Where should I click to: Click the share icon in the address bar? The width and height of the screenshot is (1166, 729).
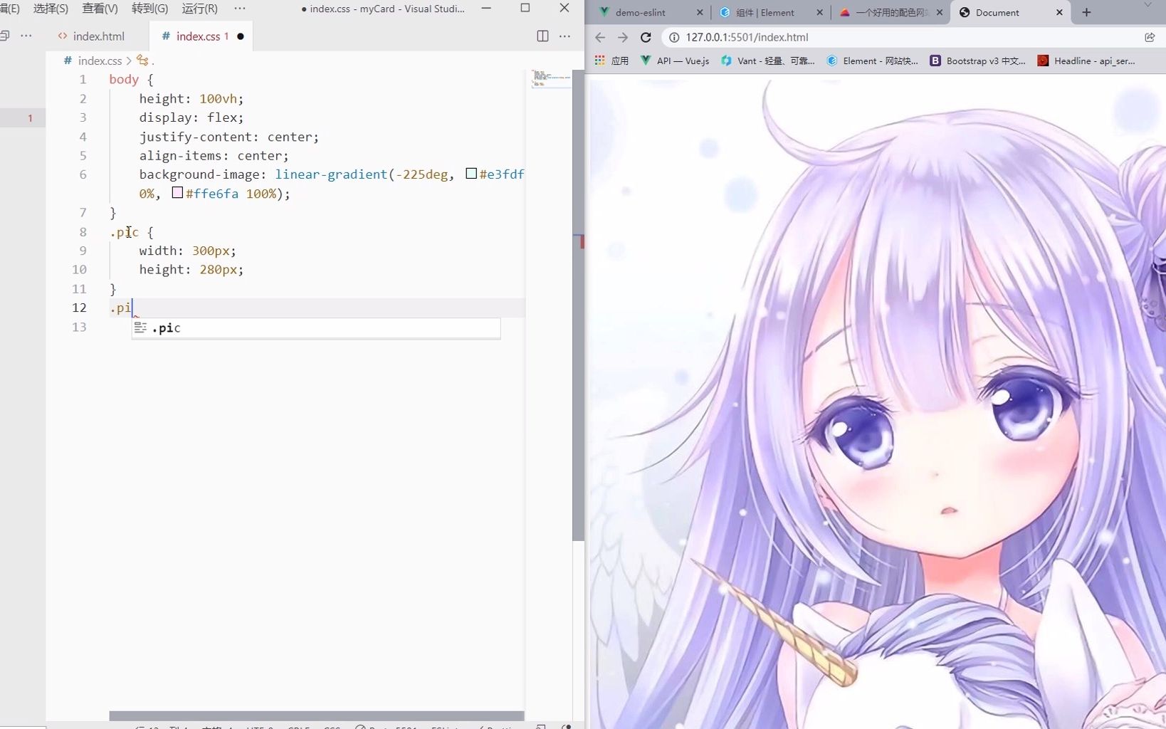(1150, 38)
